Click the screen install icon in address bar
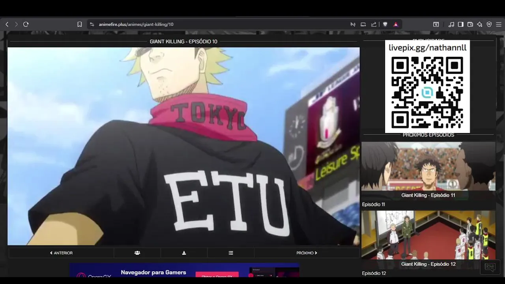The height and width of the screenshot is (284, 505). pyautogui.click(x=363, y=24)
